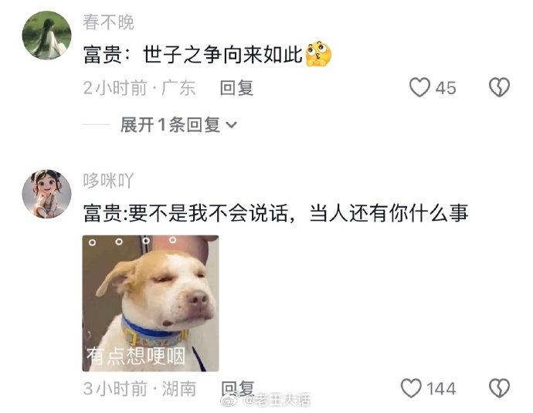Dislike 春不晚's comment with broken heart icon
This screenshot has height=413, width=533.
click(x=499, y=87)
